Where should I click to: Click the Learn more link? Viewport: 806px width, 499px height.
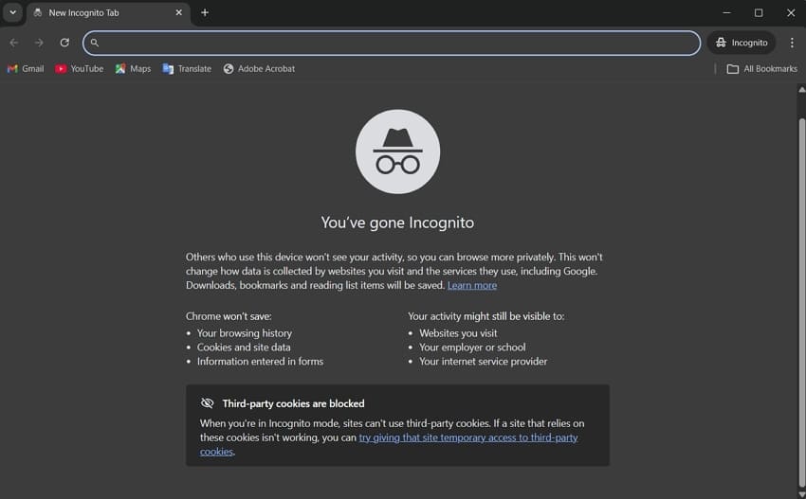click(472, 285)
